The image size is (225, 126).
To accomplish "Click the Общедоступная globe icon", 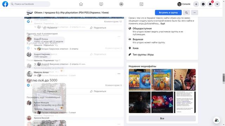I will [130, 28].
